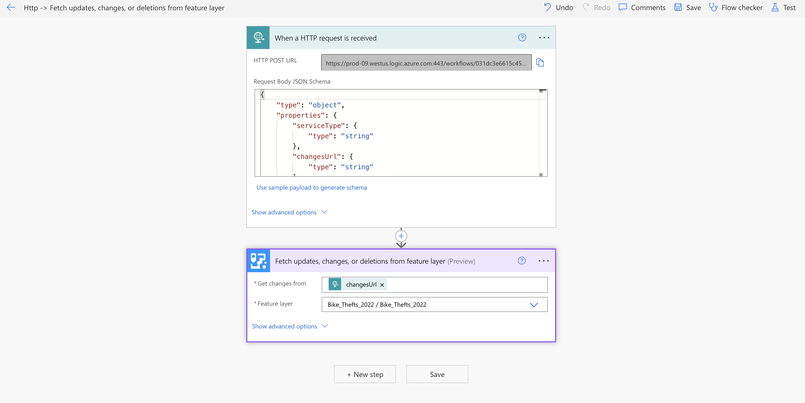Open help for Fetch updates action
The height and width of the screenshot is (403, 805).
522,261
